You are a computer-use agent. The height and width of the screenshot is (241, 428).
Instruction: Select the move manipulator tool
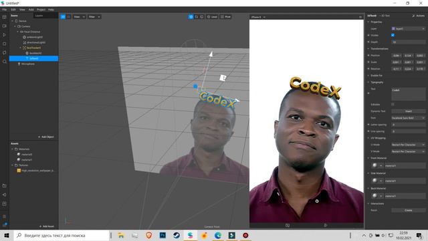191,17
